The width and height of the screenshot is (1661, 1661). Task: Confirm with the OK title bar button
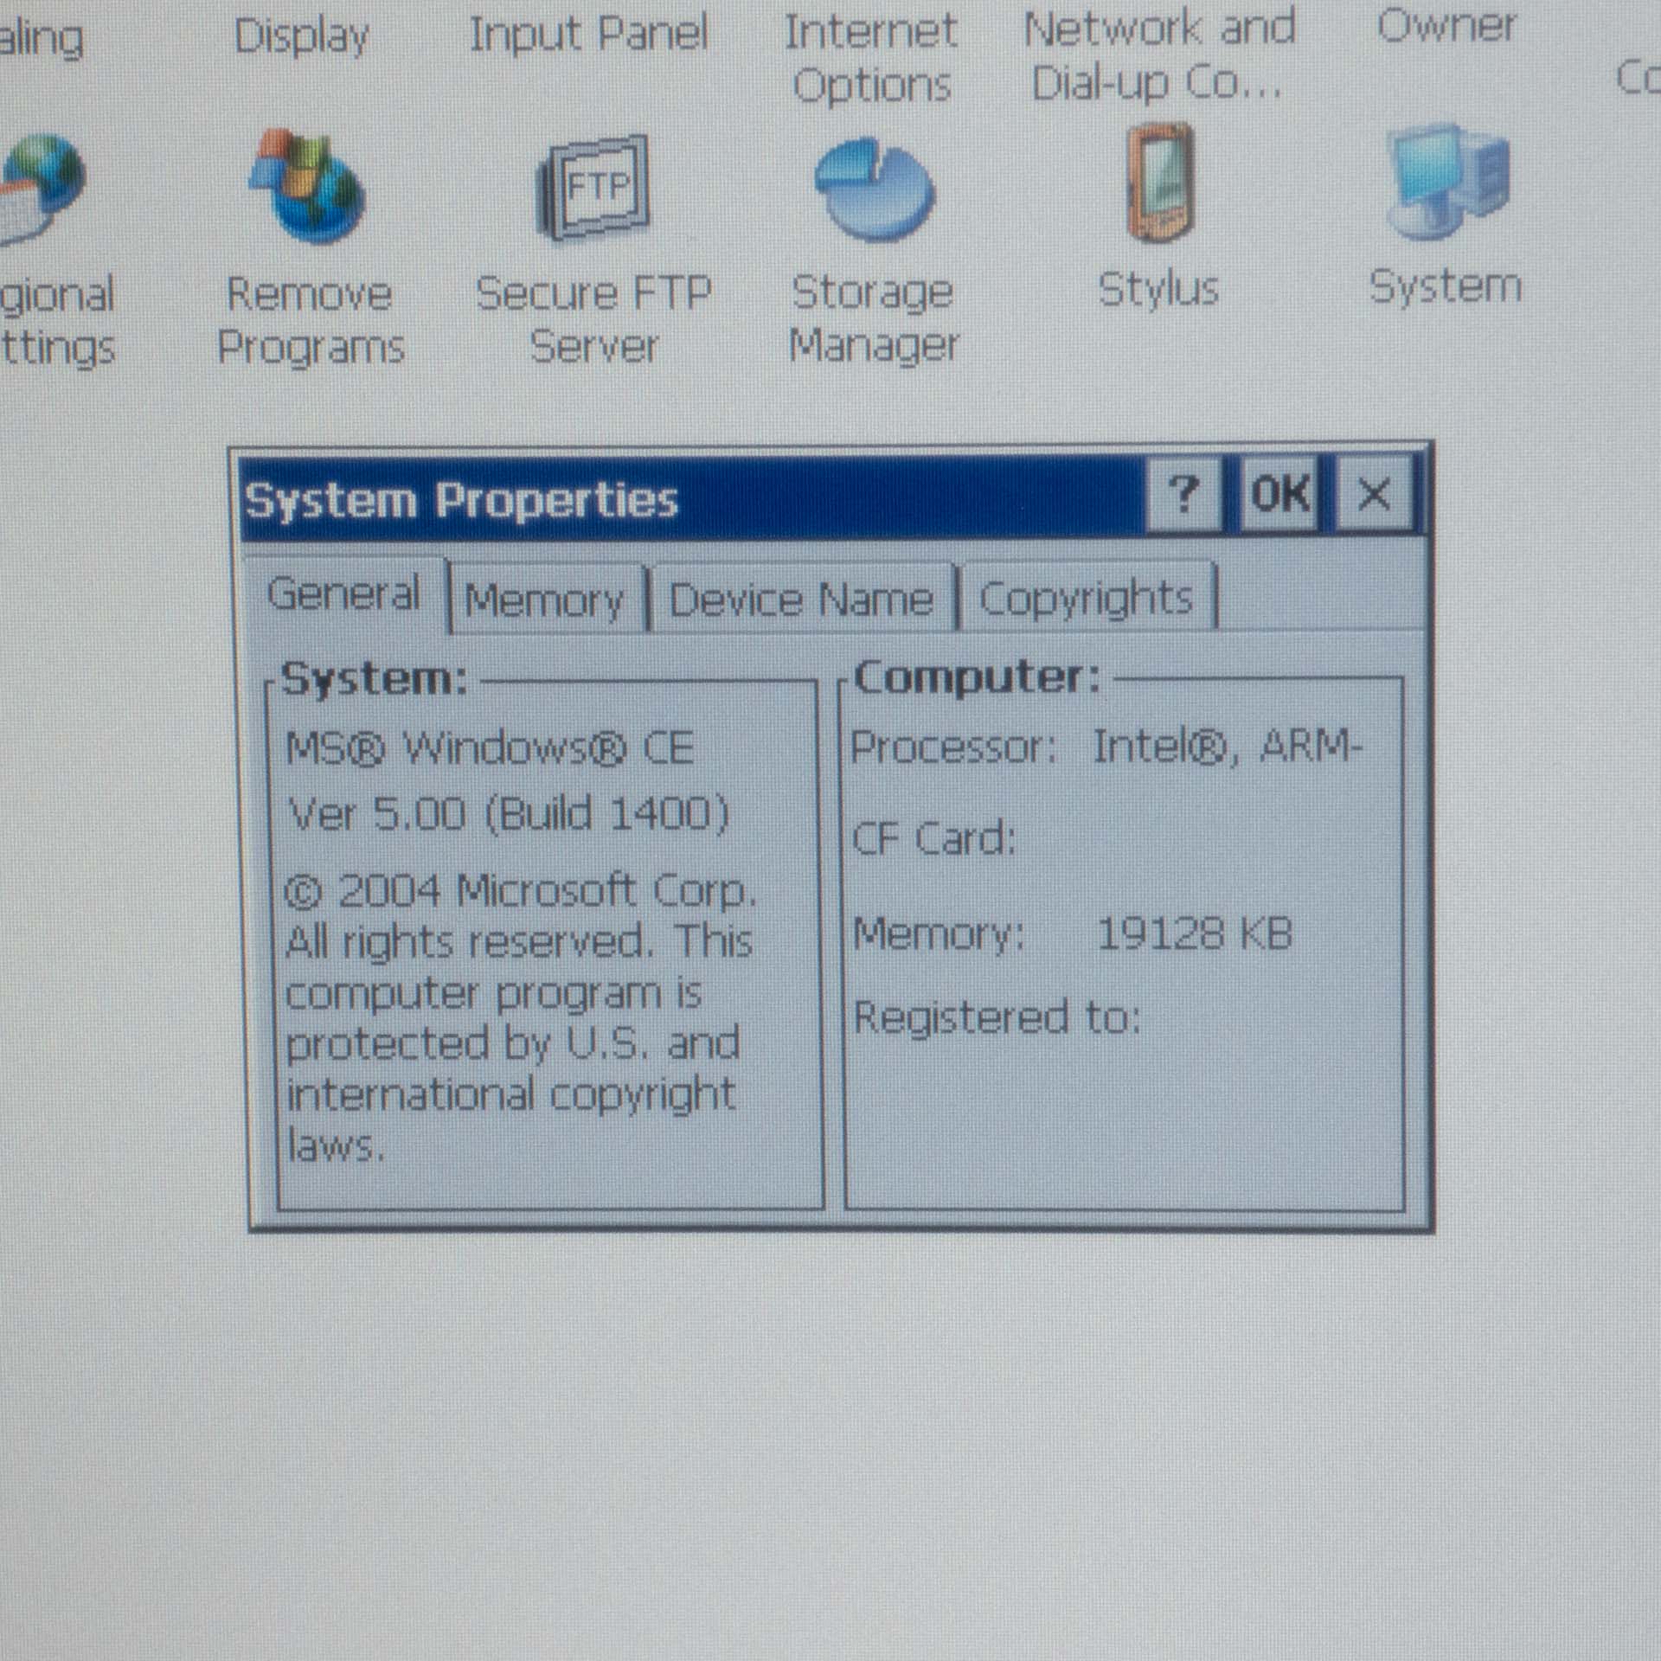(x=1279, y=493)
